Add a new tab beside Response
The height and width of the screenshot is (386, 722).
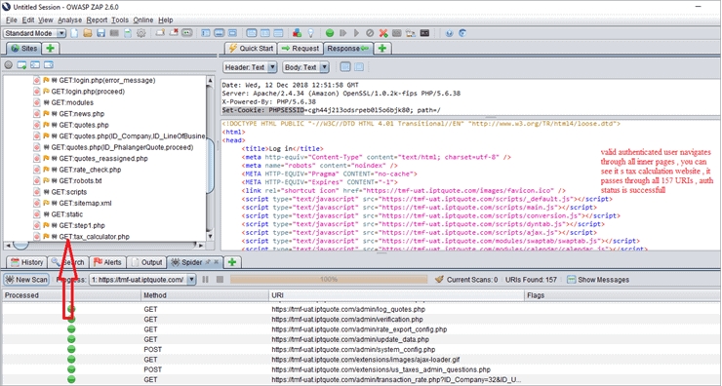[x=382, y=49]
